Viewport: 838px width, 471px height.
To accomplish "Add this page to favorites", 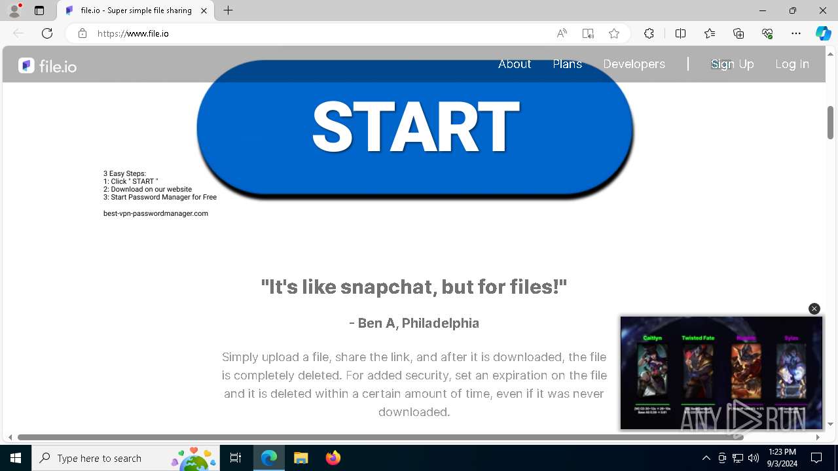I will click(x=614, y=33).
